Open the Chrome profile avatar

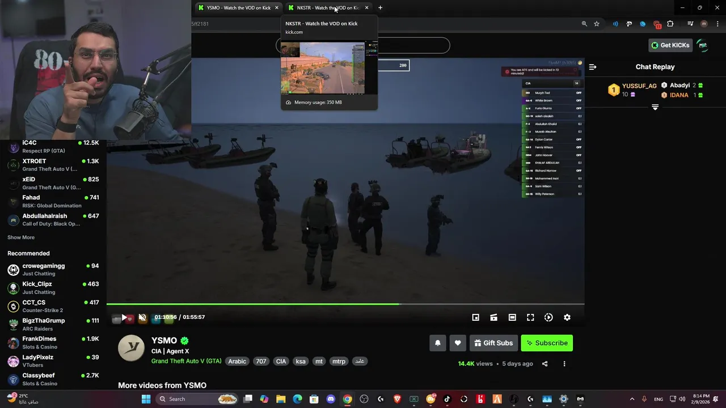pos(704,24)
